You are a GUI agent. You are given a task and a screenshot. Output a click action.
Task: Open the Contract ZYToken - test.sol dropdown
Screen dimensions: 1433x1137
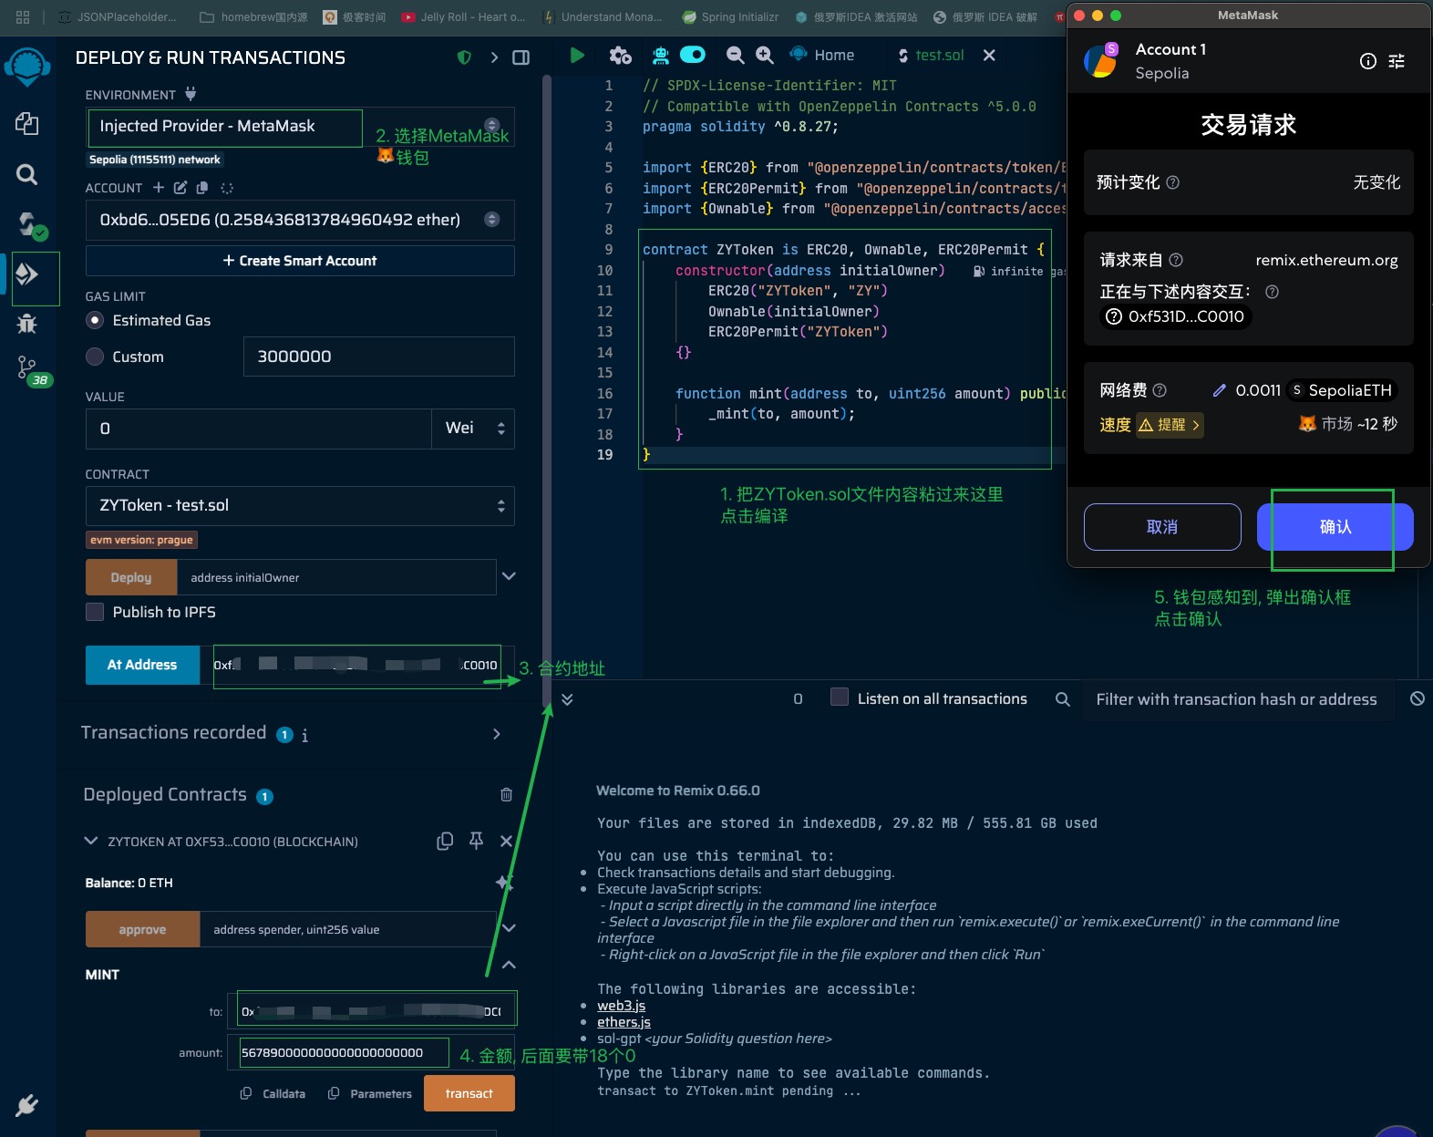[x=300, y=506]
